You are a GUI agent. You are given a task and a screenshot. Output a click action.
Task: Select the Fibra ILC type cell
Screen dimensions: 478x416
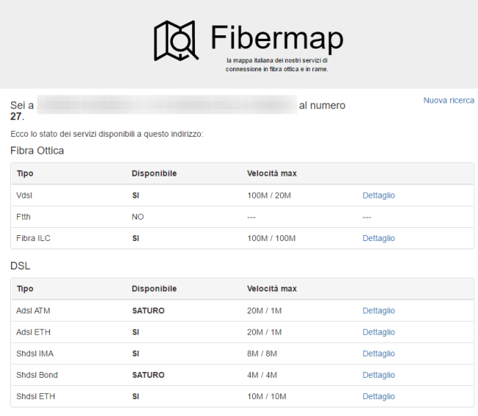coord(33,238)
